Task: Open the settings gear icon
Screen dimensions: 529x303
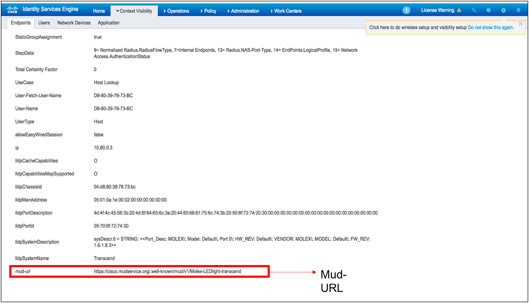Action: coord(518,10)
